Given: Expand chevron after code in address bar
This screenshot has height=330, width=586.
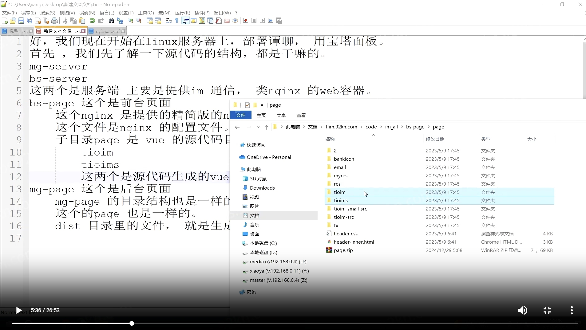Looking at the screenshot, I should (381, 127).
